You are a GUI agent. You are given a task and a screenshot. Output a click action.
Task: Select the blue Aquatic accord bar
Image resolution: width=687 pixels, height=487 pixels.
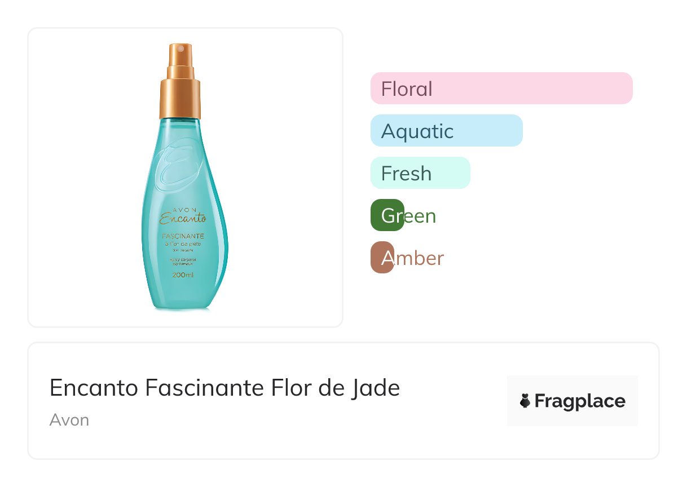[446, 131]
